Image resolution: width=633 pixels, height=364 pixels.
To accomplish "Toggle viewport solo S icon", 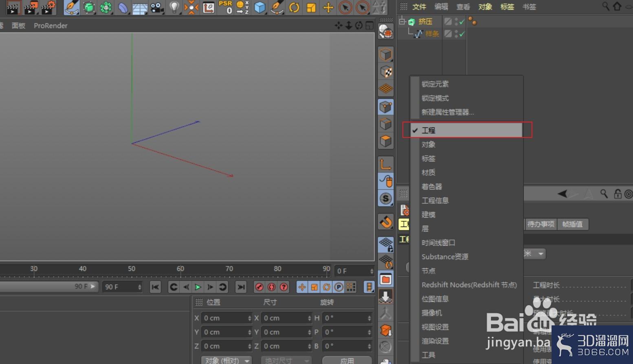I will 386,198.
